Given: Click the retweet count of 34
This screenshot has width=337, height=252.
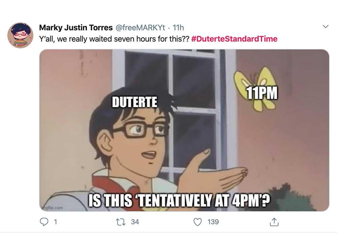Looking at the screenshot, I should [x=135, y=222].
